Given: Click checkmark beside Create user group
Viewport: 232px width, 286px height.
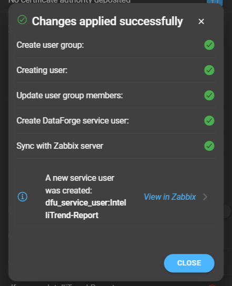Looking at the screenshot, I should click(x=209, y=45).
